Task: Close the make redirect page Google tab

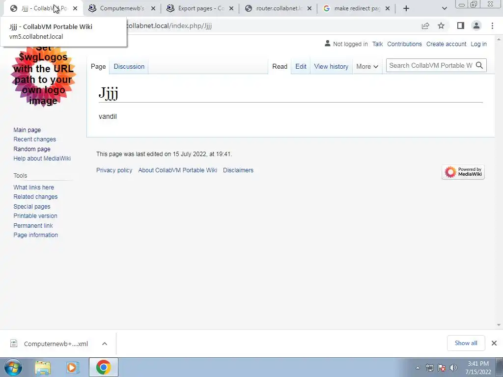Action: point(388,8)
